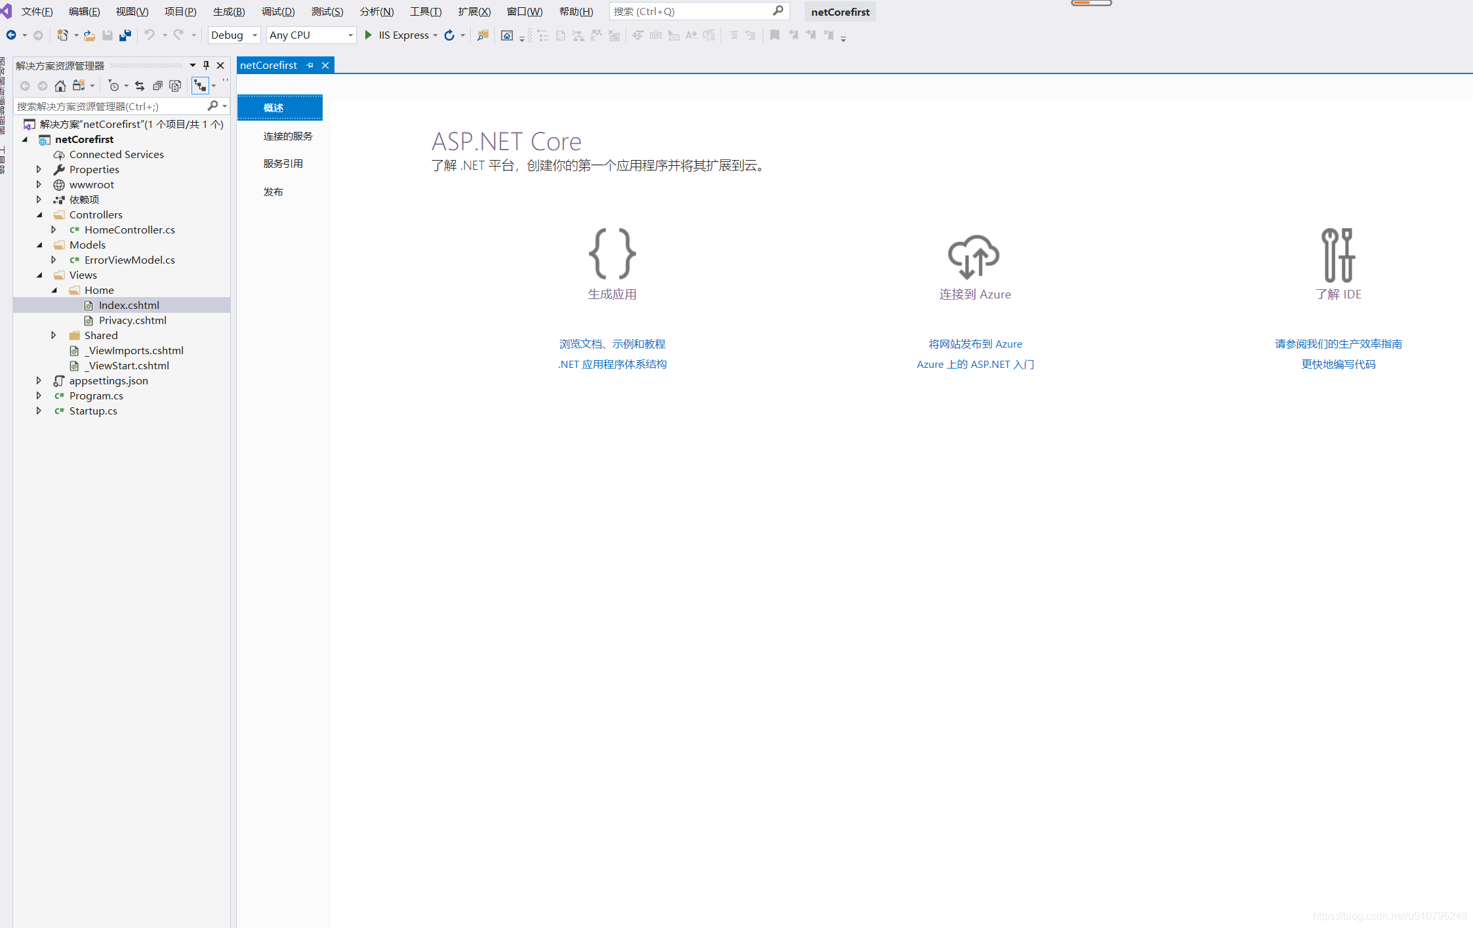Toggle the pin on the netCorefirst tab
Viewport: 1473px width, 928px height.
tap(310, 66)
